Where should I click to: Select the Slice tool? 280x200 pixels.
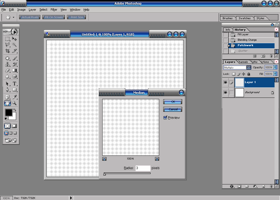(14, 51)
